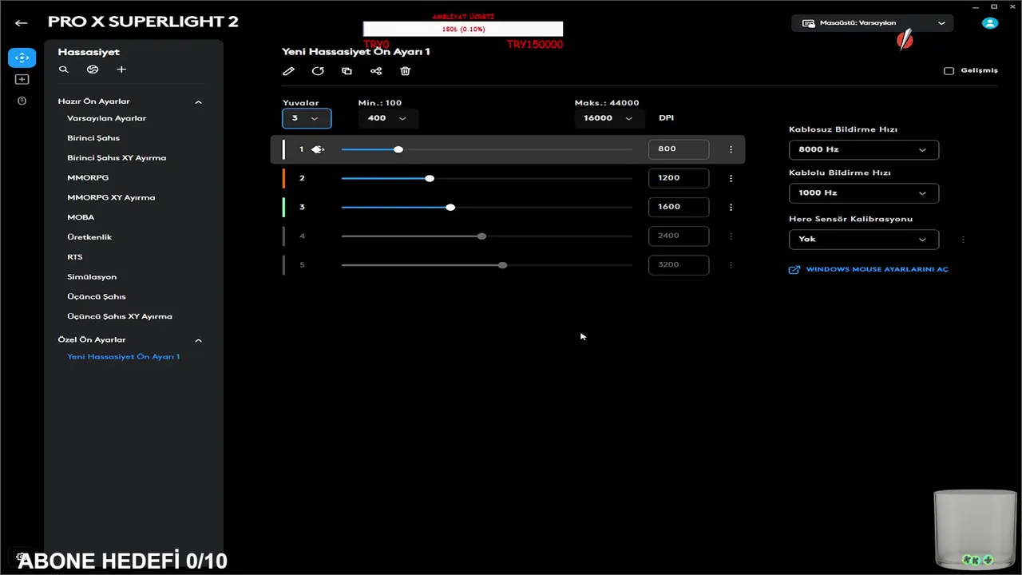Select the MOBA preset
Image resolution: width=1022 pixels, height=575 pixels.
[x=81, y=217]
